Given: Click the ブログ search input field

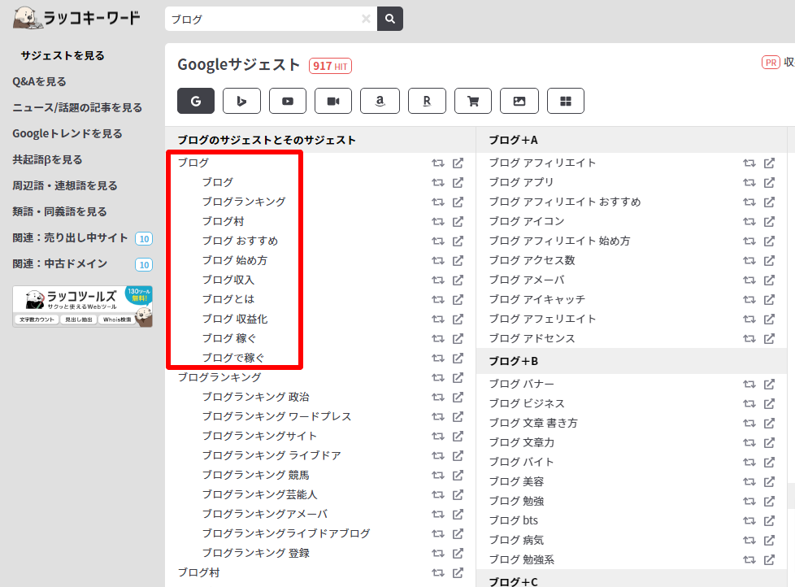Looking at the screenshot, I should (x=260, y=19).
